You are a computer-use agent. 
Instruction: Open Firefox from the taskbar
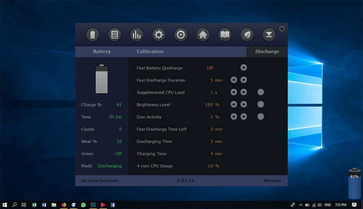pos(64,205)
